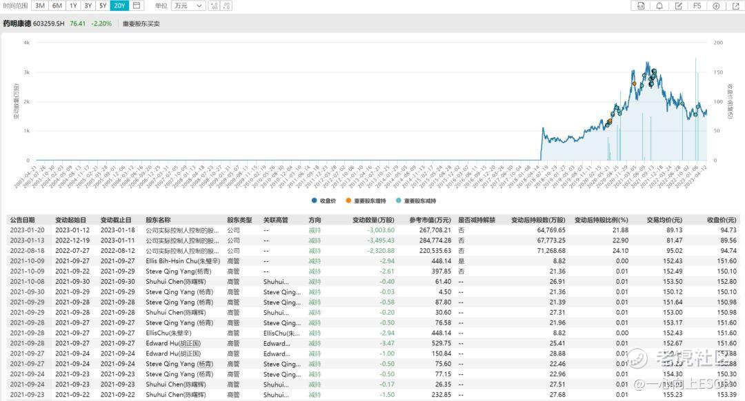This screenshot has height=401, width=745.
Task: Click the 232.85 market value cell
Action: [x=441, y=395]
